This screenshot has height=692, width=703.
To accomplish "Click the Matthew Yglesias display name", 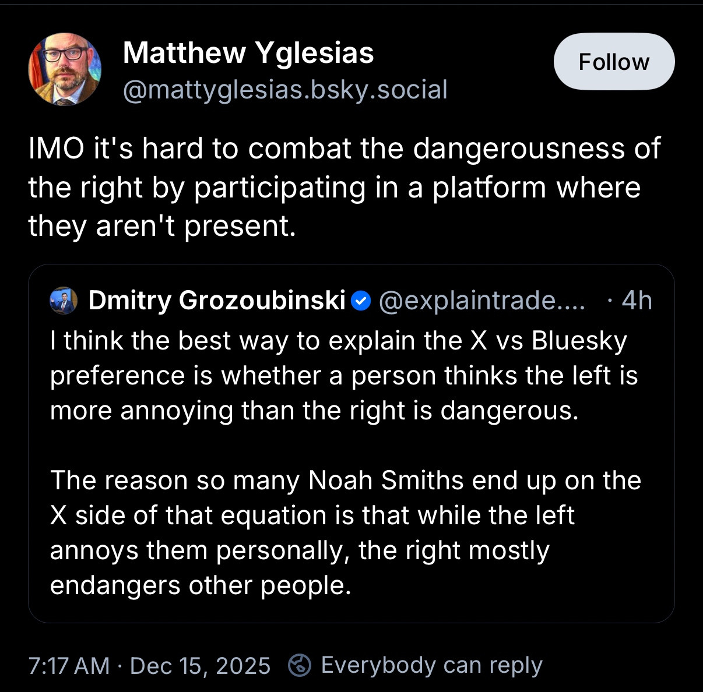I will tap(248, 53).
